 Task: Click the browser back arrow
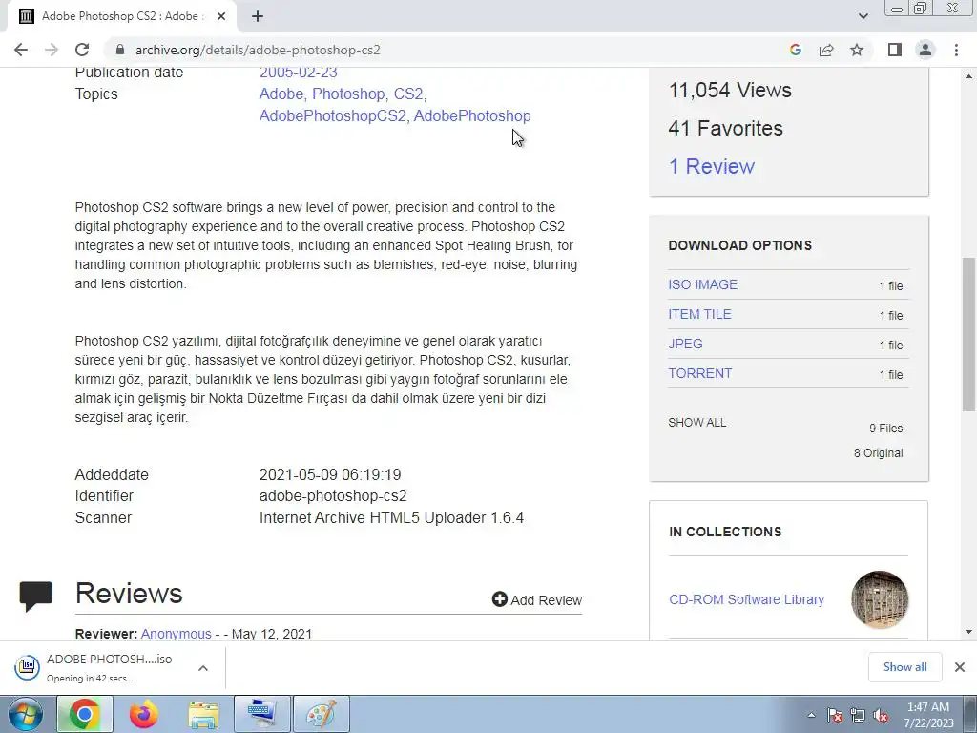click(21, 50)
